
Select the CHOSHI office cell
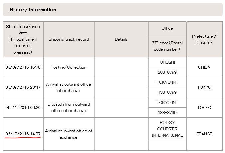167,62
